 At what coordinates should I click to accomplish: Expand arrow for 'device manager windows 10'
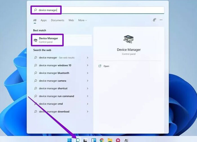pos(88,65)
